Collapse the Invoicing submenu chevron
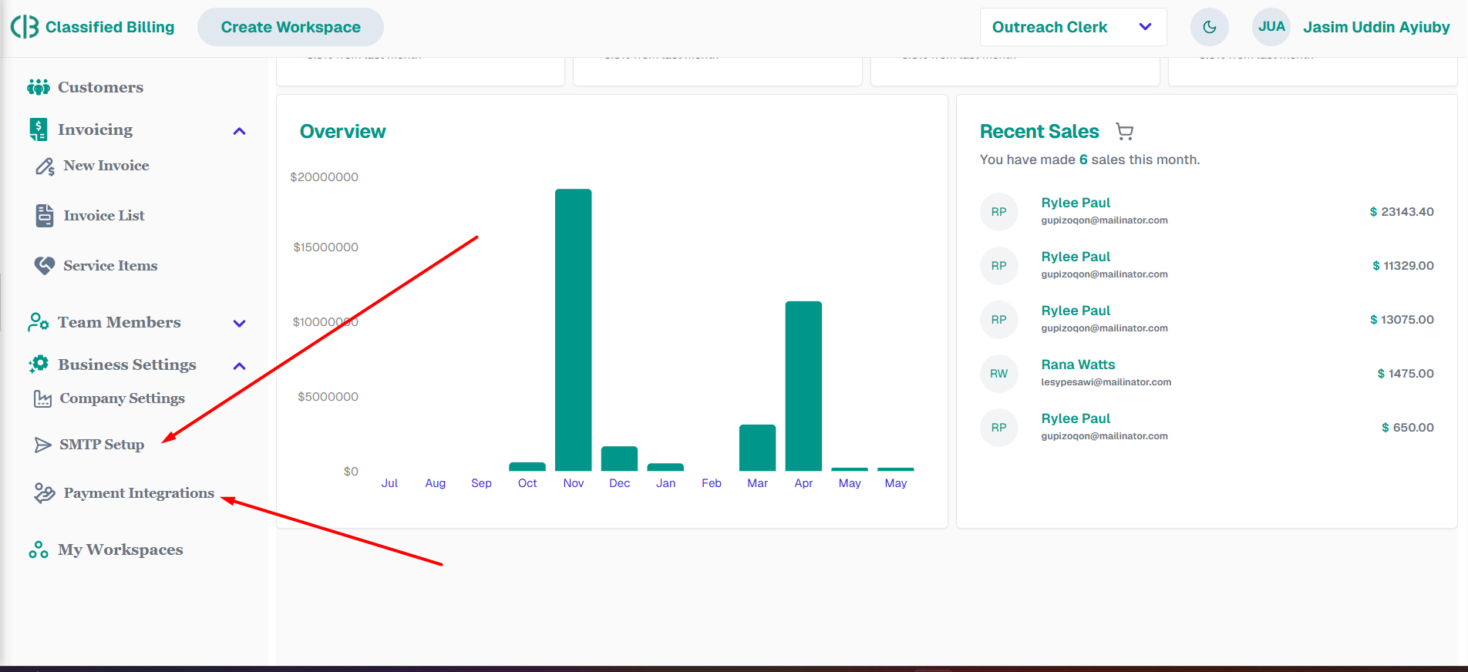Viewport: 1468px width, 672px height. tap(239, 131)
